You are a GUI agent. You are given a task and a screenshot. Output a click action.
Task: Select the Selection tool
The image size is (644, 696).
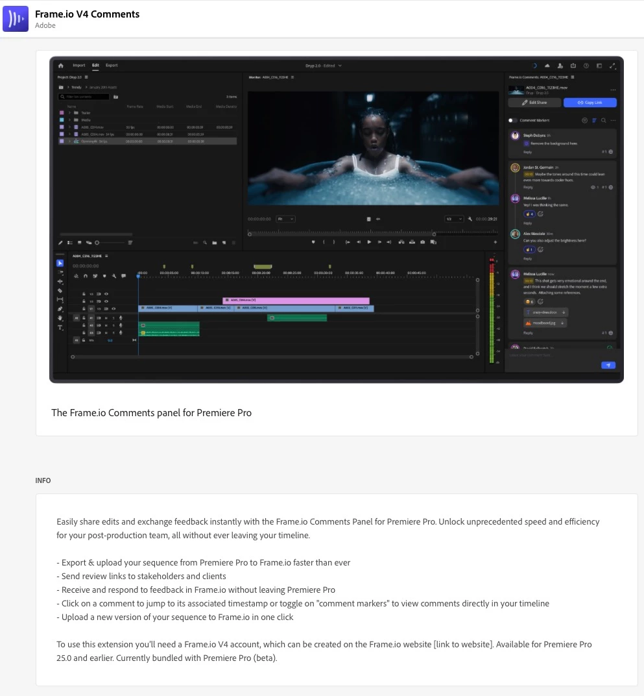tap(60, 263)
